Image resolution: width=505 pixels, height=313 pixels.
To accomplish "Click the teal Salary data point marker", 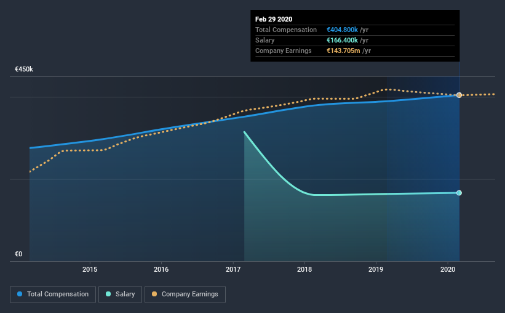I will (x=459, y=193).
